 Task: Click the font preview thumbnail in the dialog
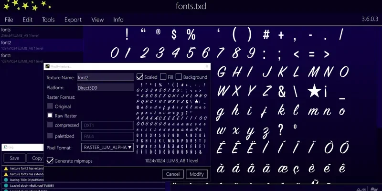[x=172, y=119]
